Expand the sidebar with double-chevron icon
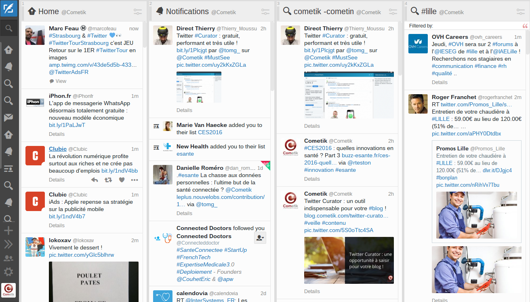530x302 pixels. pyautogui.click(x=8, y=244)
